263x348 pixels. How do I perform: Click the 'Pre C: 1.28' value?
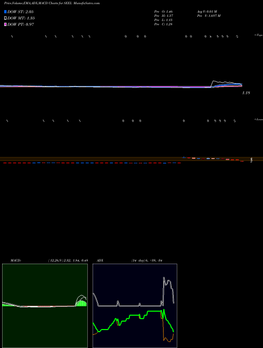click(x=163, y=24)
